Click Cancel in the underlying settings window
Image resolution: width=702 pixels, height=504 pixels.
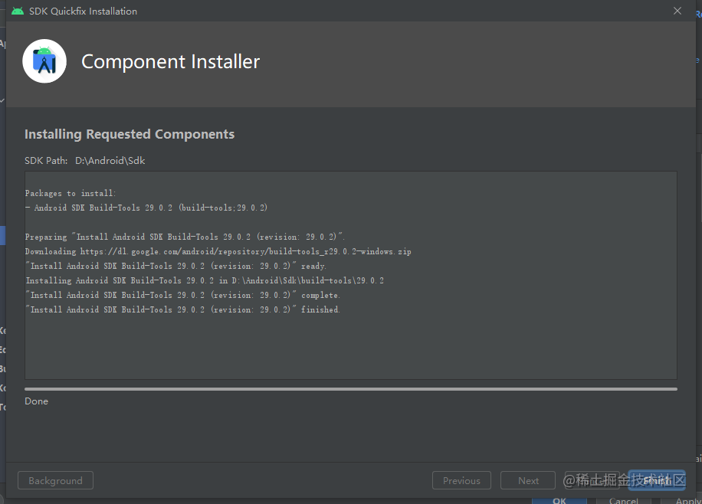pyautogui.click(x=623, y=500)
